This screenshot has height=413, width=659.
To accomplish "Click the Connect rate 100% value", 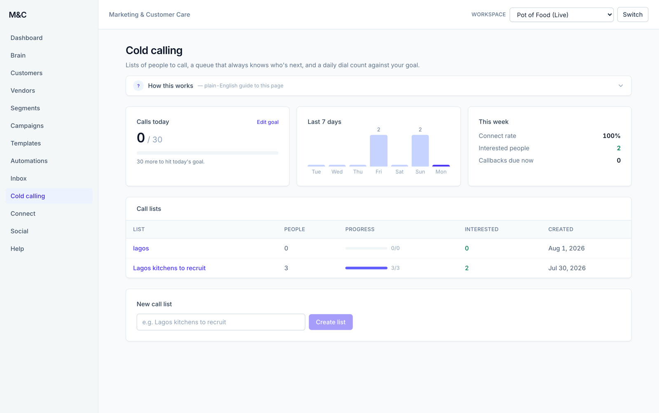I will tap(611, 136).
